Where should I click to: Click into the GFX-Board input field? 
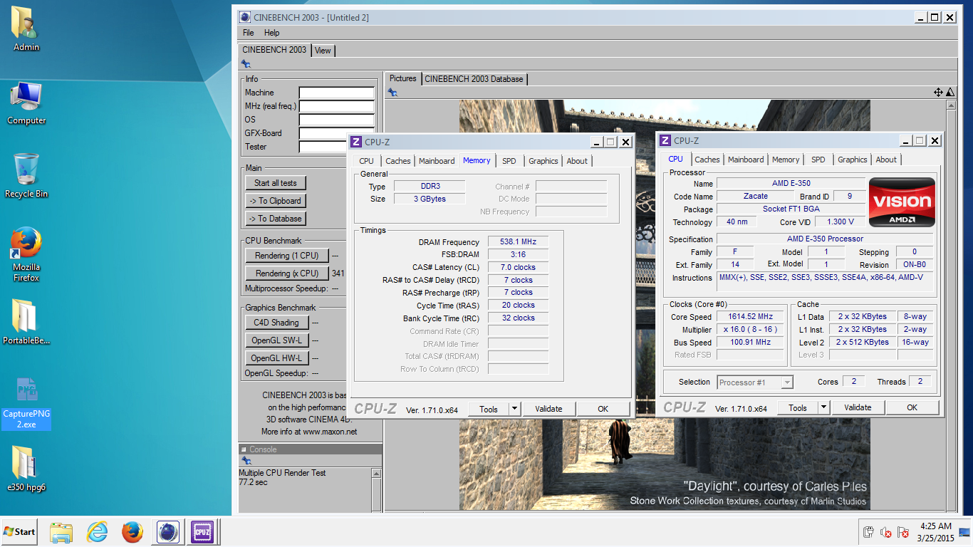336,133
